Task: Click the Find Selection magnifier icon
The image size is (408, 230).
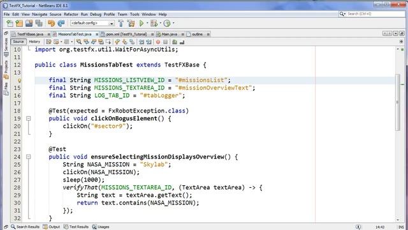Action: [x=79, y=42]
